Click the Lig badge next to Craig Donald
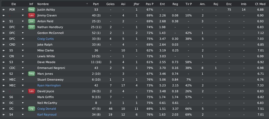The height and width of the screenshot is (119, 269). pos(31,109)
